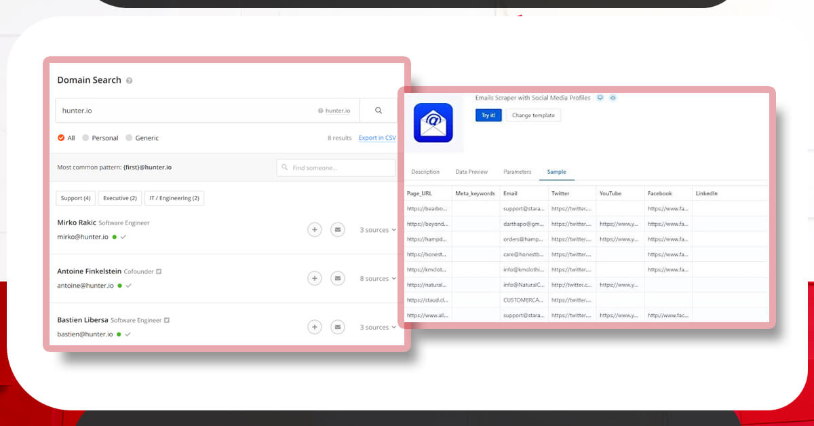Click the envelope icon for Antoine Finkelstein
The width and height of the screenshot is (814, 426).
tap(337, 278)
